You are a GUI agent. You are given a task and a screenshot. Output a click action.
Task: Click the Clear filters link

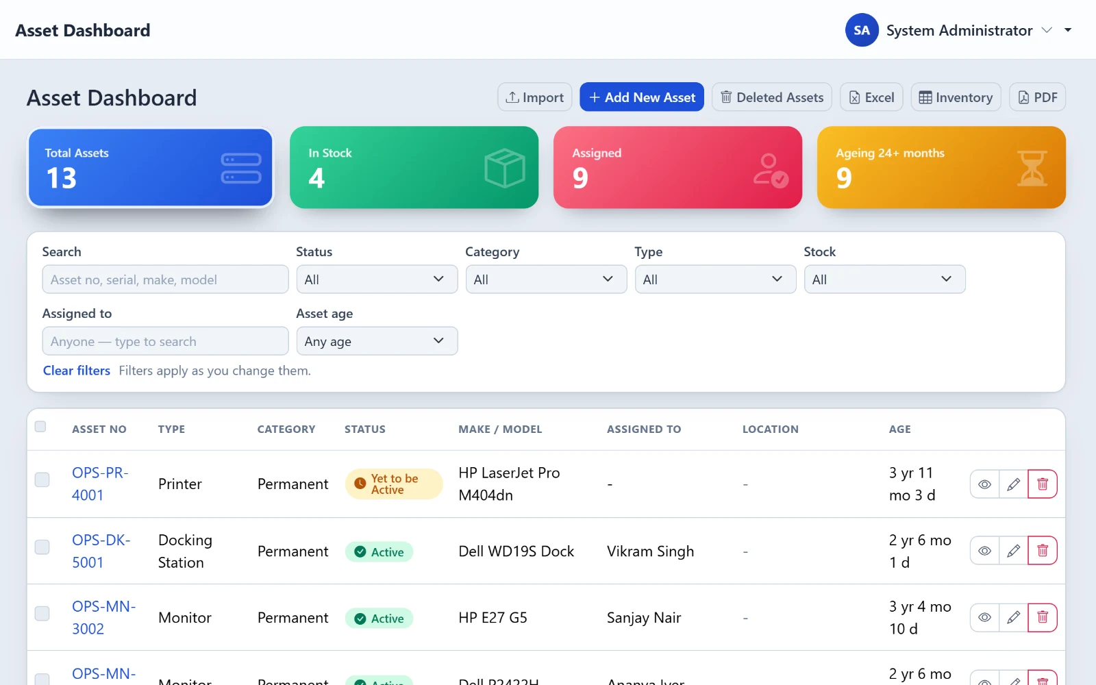coord(77,371)
